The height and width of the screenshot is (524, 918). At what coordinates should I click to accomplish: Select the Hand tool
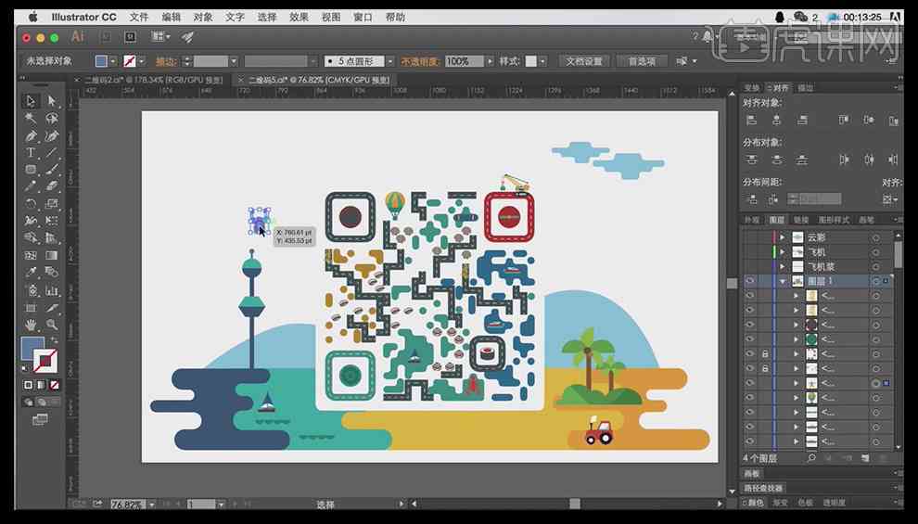(x=31, y=325)
